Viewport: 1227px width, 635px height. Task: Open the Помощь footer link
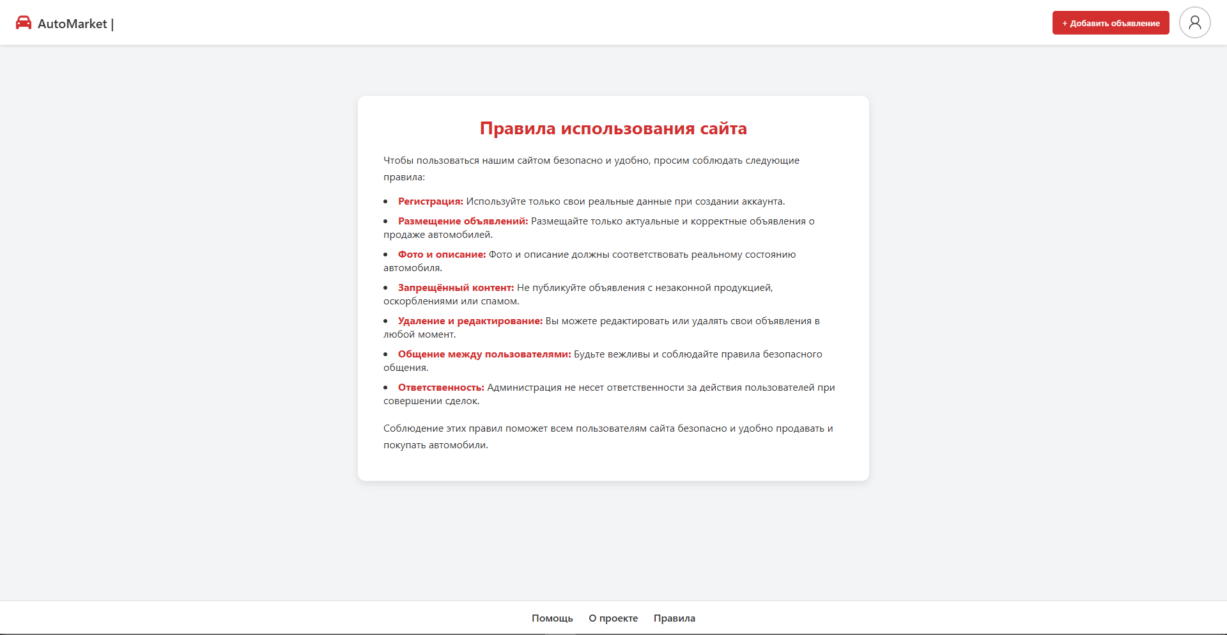coord(552,618)
